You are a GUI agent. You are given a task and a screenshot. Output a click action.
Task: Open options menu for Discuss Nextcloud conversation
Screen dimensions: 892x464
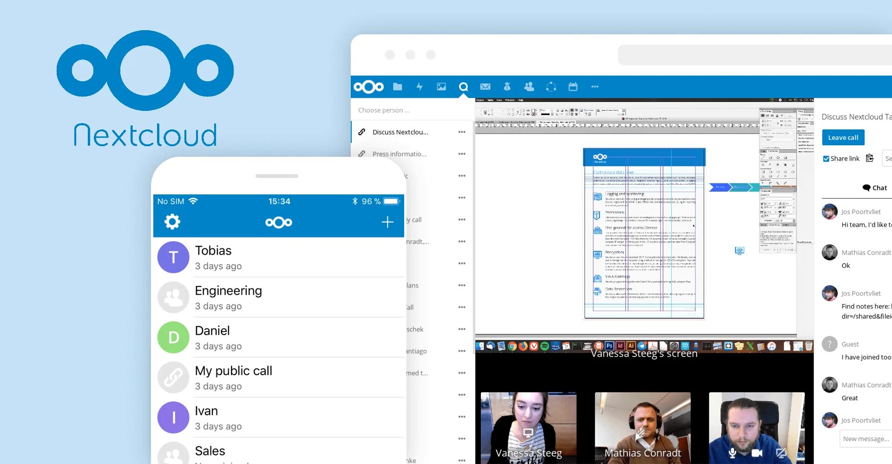click(x=462, y=132)
